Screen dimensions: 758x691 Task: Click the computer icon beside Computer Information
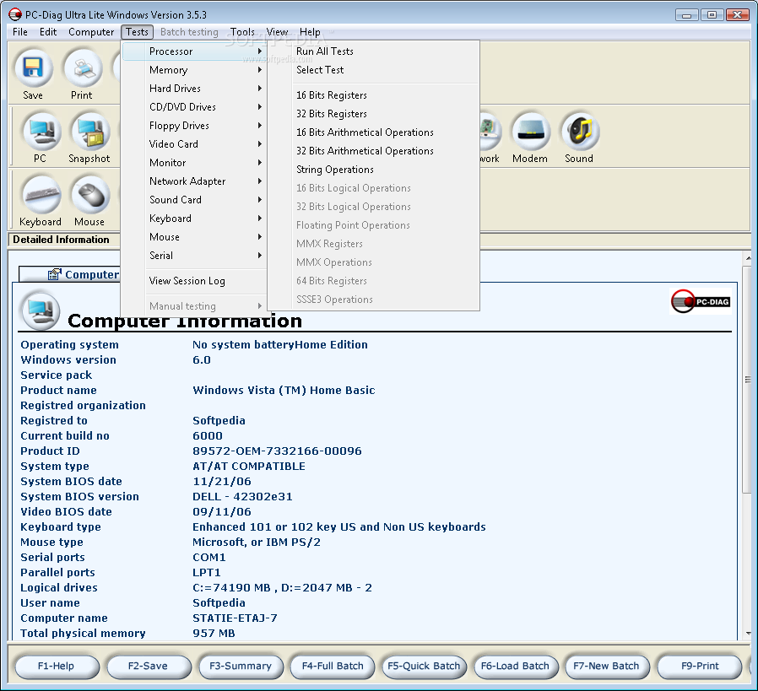tap(41, 311)
